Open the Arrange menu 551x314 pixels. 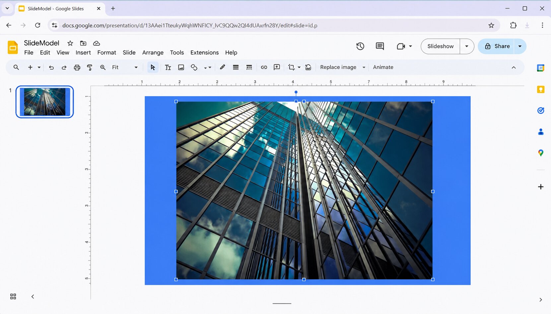[153, 53]
